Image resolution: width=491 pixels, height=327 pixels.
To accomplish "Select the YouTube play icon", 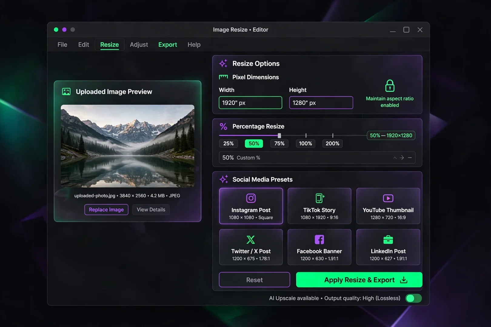I will pyautogui.click(x=388, y=198).
